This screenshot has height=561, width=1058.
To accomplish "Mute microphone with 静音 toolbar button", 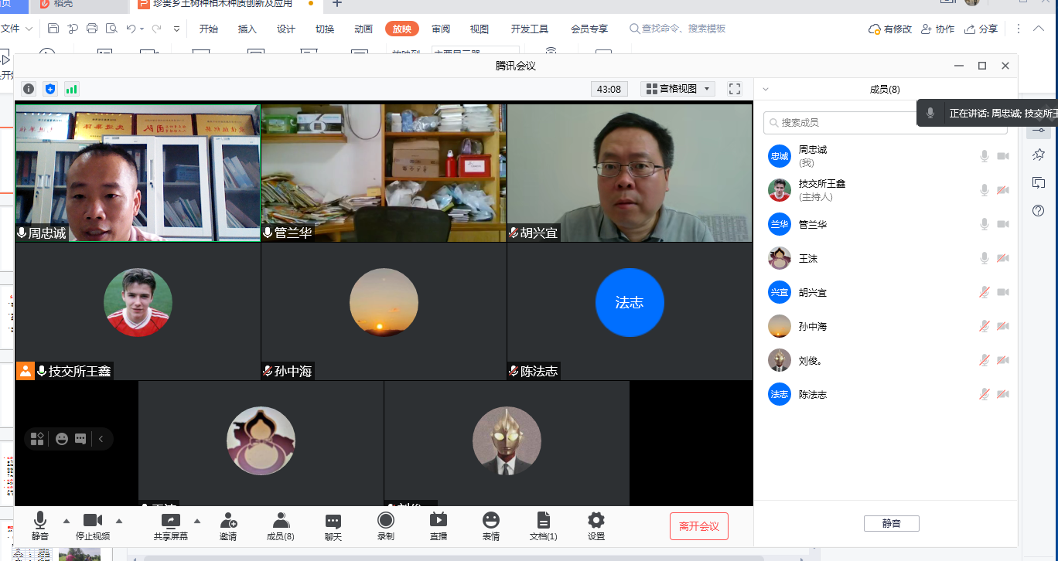I will tap(40, 525).
